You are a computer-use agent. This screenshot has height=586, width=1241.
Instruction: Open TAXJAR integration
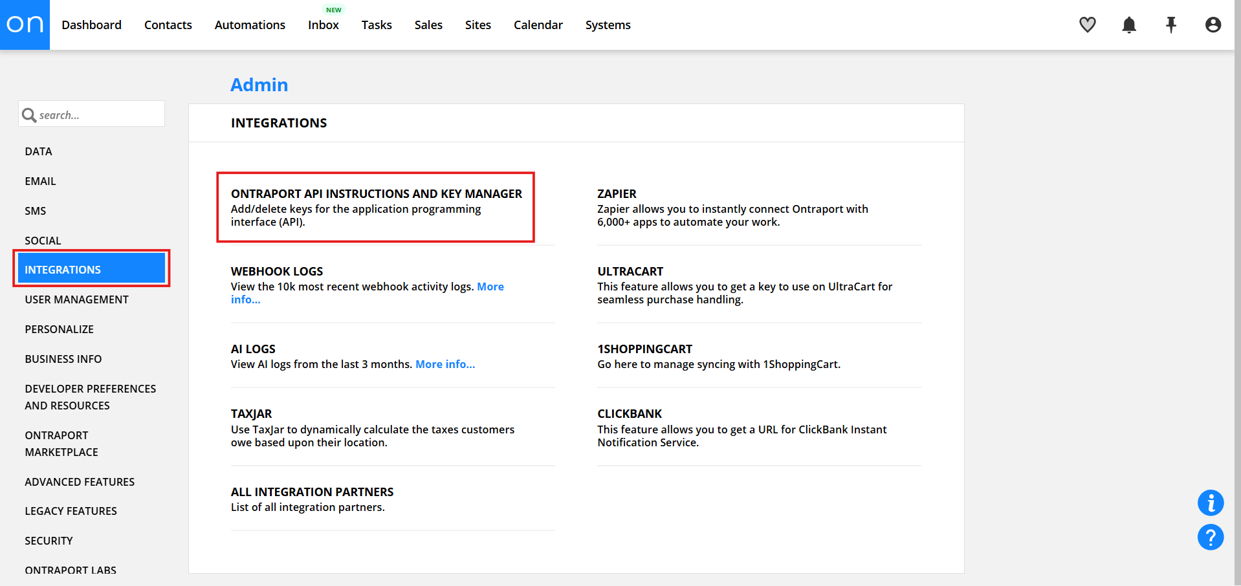point(251,414)
